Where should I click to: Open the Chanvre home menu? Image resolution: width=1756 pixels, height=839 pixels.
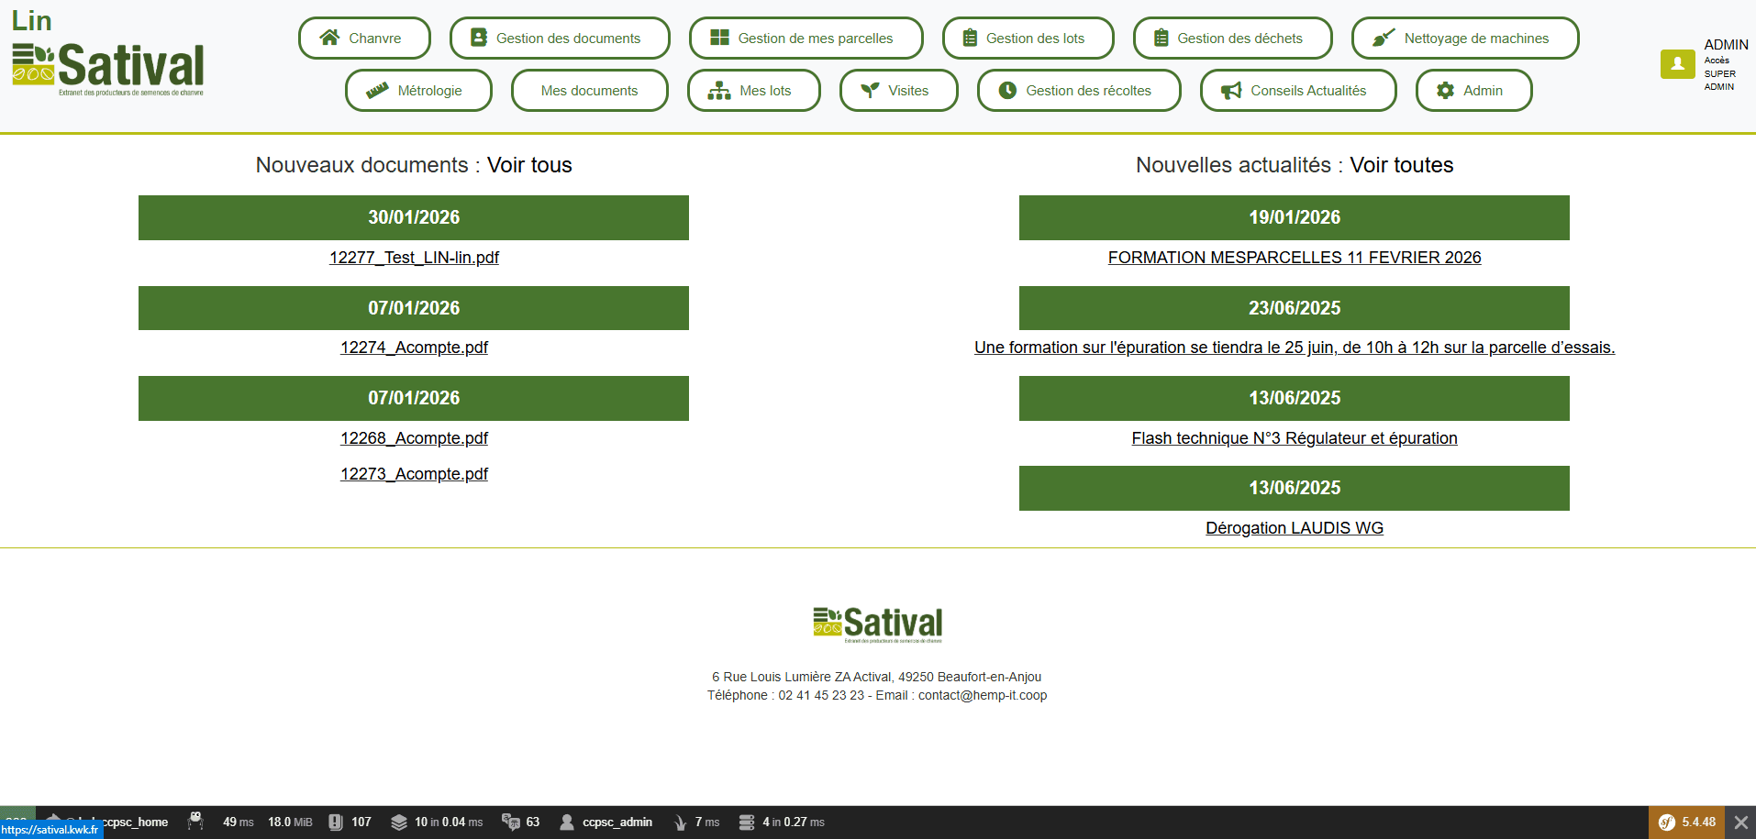coord(364,38)
